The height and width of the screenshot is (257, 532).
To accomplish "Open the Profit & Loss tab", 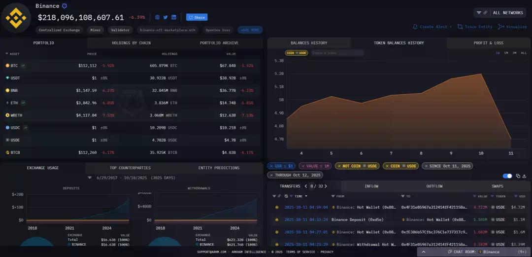I will [488, 43].
